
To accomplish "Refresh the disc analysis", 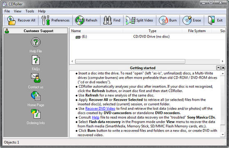I will (79, 20).
